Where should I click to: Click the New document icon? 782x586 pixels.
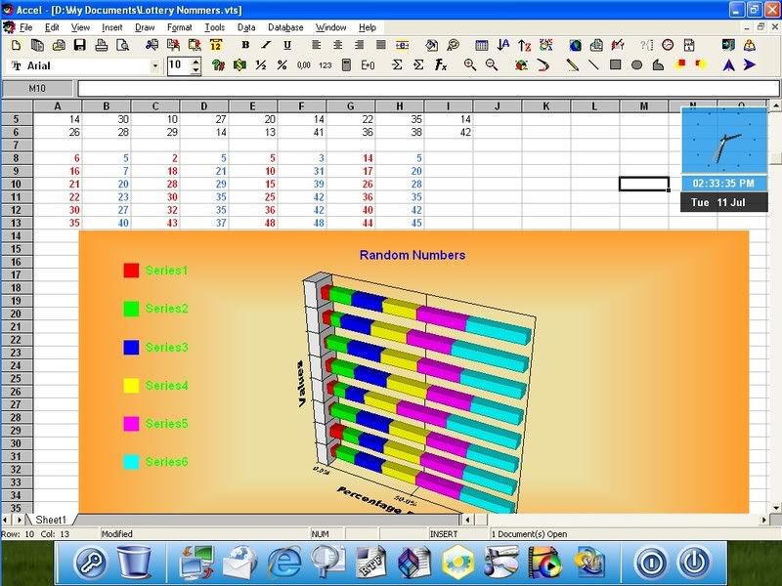point(16,45)
